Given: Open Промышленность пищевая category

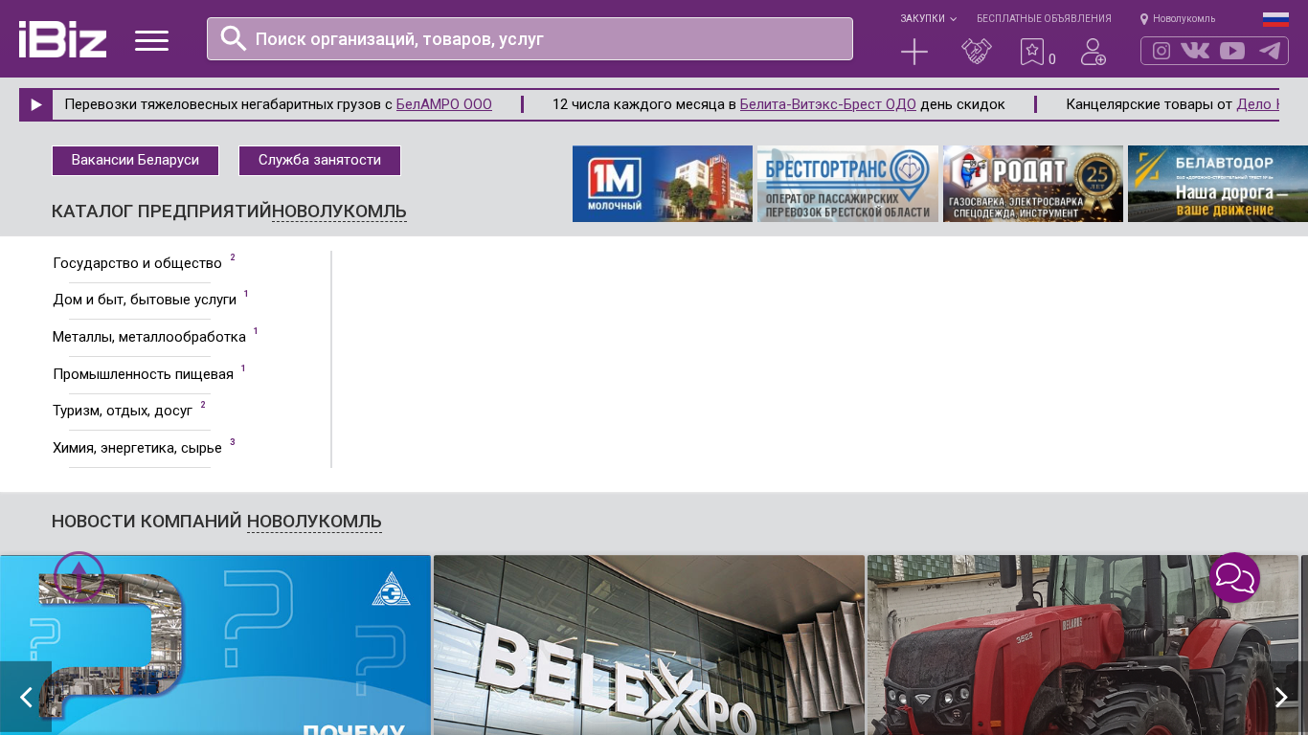Looking at the screenshot, I should (143, 373).
